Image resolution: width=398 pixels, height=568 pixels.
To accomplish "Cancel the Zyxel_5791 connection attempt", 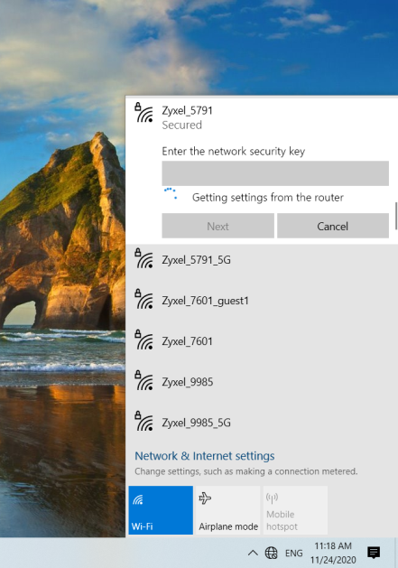I will coord(333,226).
